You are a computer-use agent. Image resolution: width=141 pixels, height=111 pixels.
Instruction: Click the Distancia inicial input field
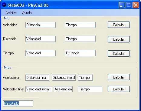point(64,78)
